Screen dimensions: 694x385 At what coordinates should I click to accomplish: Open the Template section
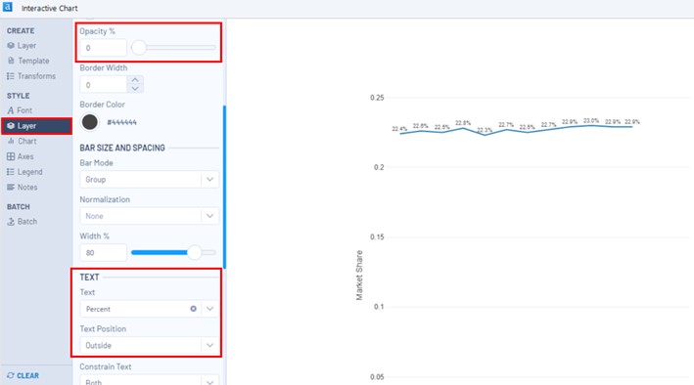(28, 61)
